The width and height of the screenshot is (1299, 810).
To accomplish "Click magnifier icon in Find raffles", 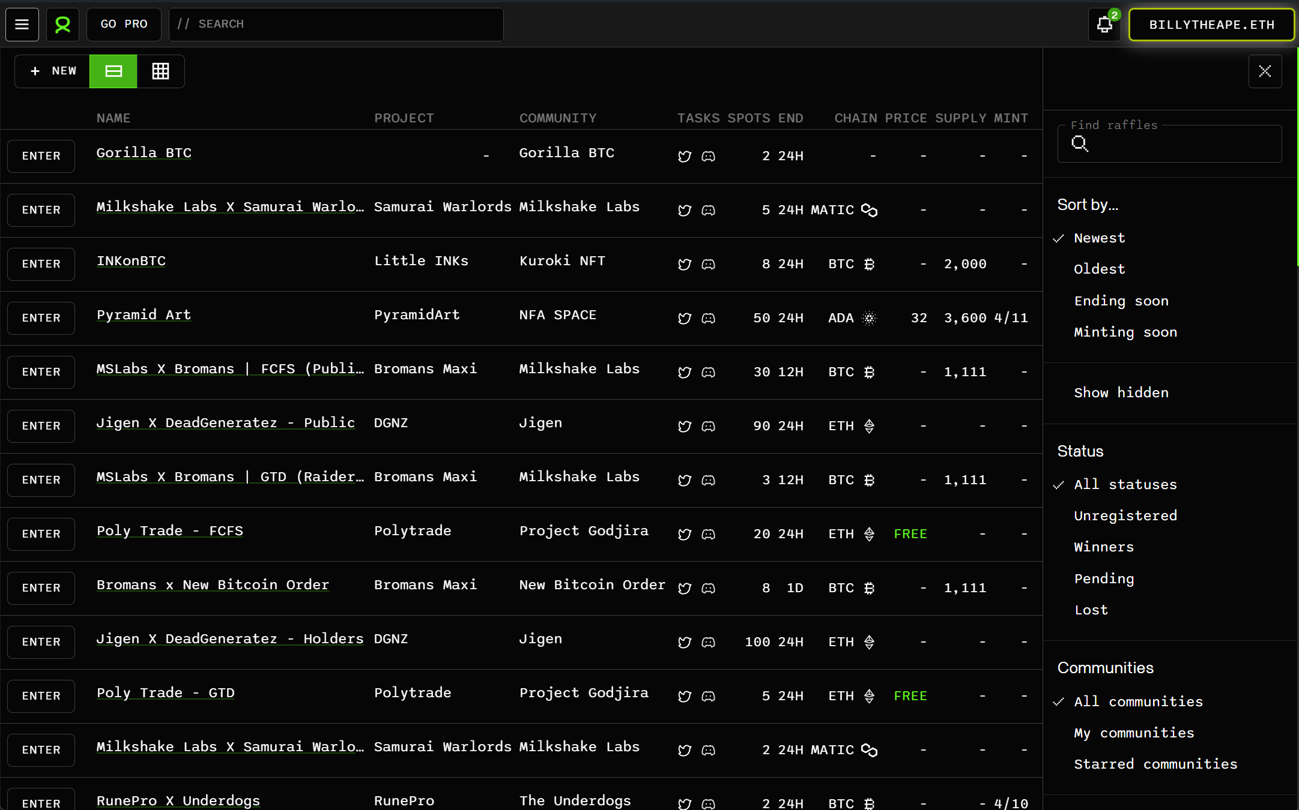I will click(x=1079, y=143).
